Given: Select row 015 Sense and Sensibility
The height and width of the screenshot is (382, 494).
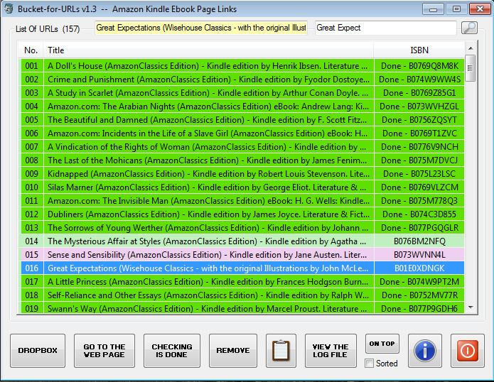Looking at the screenshot, I should (242, 255).
